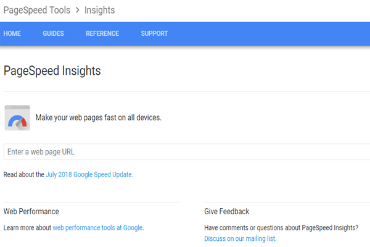
Task: Switch to the HOME tab
Action: pos(12,33)
